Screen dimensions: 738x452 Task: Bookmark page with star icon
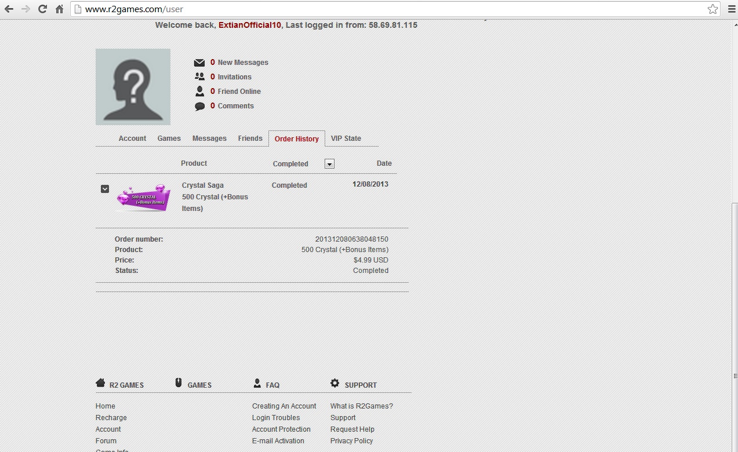pos(712,9)
